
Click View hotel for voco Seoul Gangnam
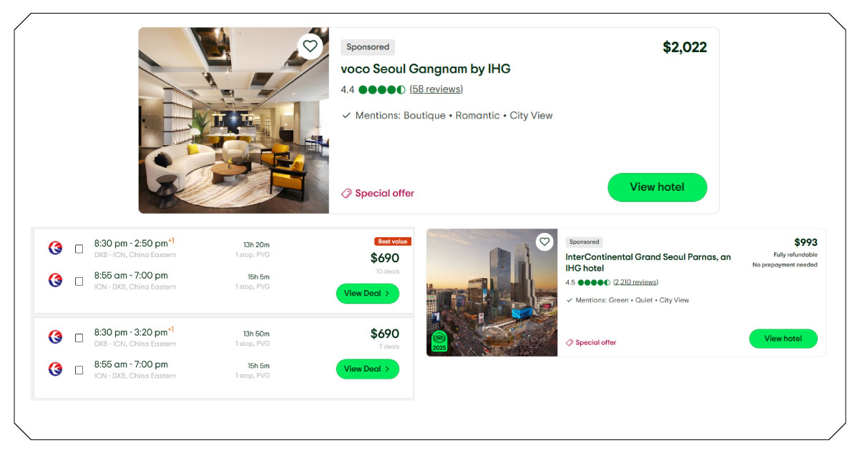pyautogui.click(x=657, y=187)
